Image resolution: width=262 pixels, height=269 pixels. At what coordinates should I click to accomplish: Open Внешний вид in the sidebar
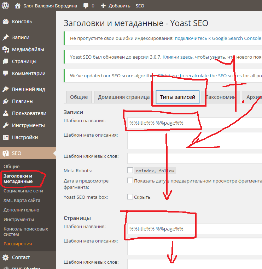pos(29,89)
